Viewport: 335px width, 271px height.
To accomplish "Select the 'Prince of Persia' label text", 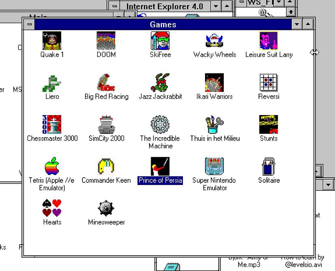I will pyautogui.click(x=160, y=180).
